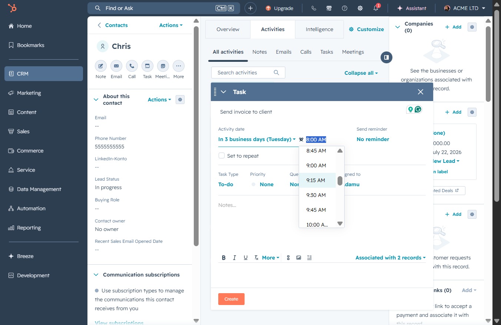Open About this contact gear settings

click(180, 100)
